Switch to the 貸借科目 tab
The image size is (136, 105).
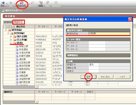click(x=8, y=22)
